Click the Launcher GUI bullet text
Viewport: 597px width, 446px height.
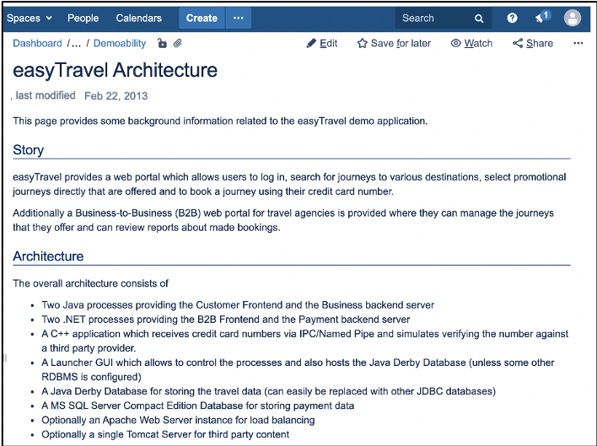click(x=298, y=369)
